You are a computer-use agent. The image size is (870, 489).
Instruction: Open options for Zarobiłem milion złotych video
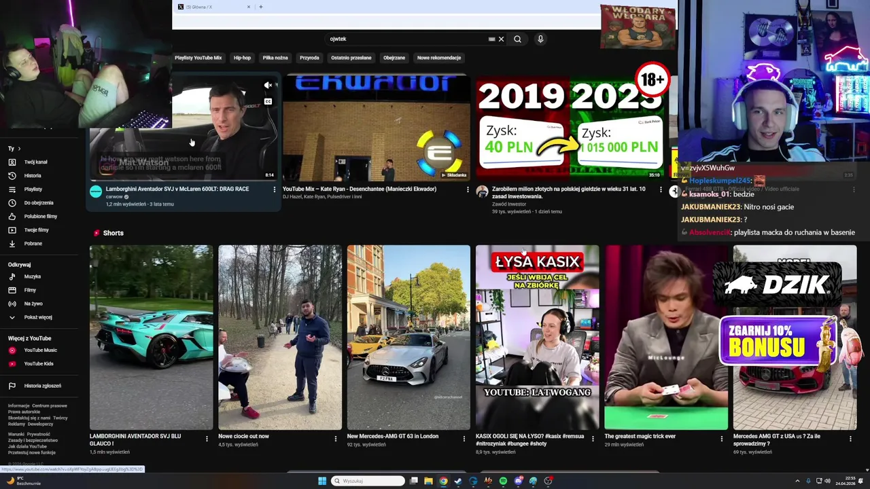click(x=661, y=189)
